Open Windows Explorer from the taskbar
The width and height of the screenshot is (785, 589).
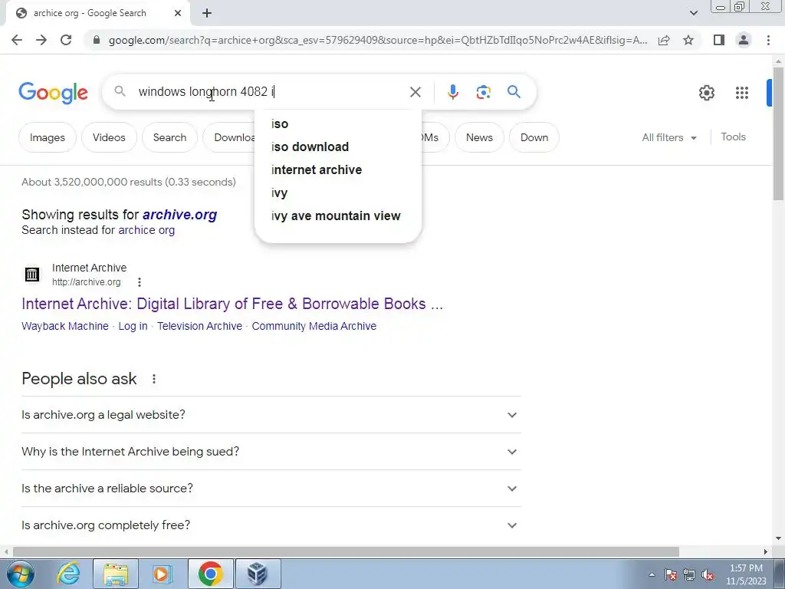click(116, 574)
